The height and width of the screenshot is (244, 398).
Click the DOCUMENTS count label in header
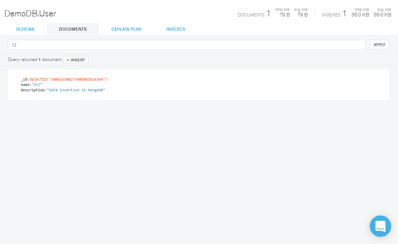coord(251,15)
